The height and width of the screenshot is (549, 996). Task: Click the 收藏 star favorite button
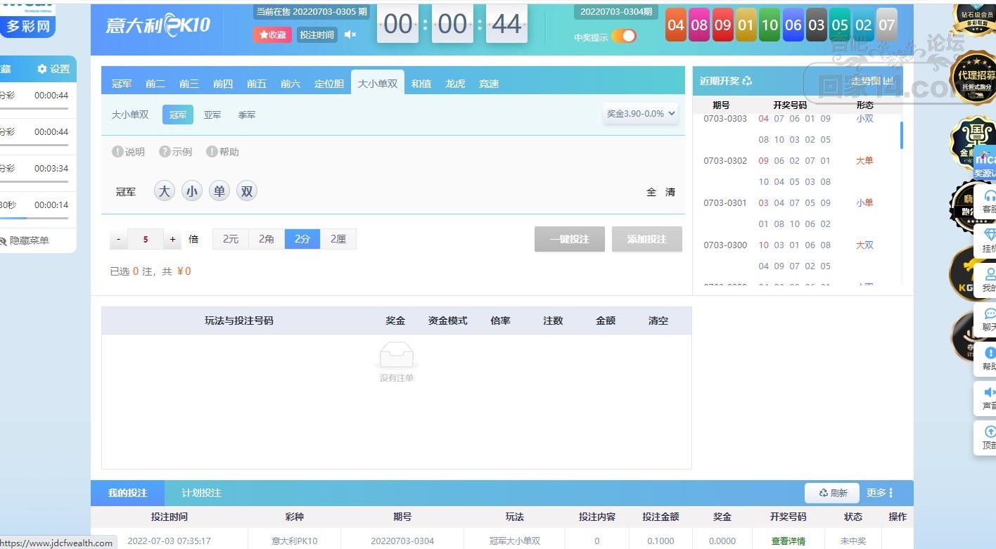tap(272, 34)
